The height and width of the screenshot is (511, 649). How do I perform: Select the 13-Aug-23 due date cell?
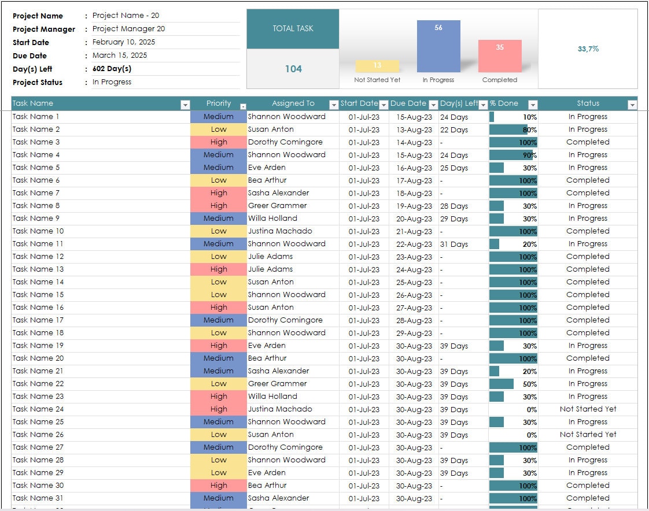[414, 130]
